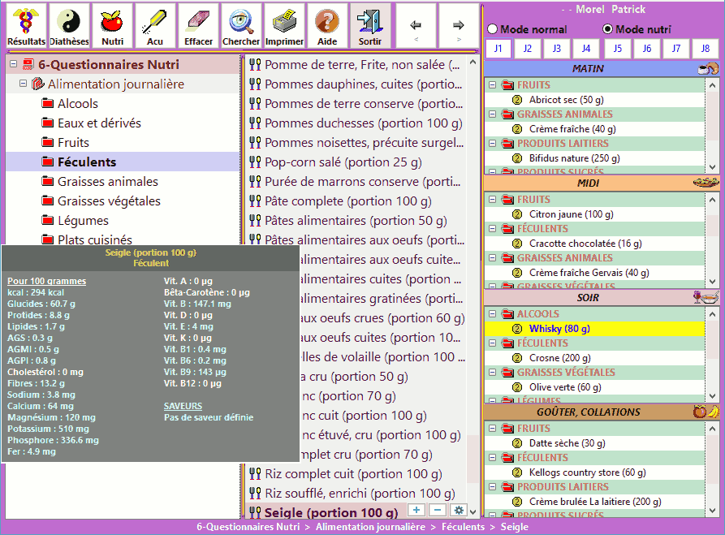725x535 pixels.
Task: Click the SOIR dinner glass icon
Action: click(x=706, y=297)
